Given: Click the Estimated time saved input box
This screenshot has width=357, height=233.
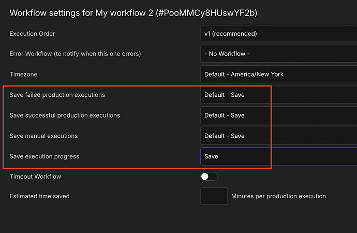Looking at the screenshot, I should point(214,196).
